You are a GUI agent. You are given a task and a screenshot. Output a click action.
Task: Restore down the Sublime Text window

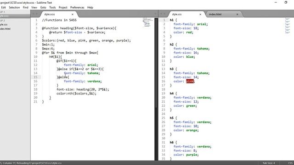point(286,2)
